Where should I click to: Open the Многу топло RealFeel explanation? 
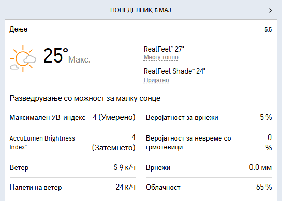coord(161,57)
